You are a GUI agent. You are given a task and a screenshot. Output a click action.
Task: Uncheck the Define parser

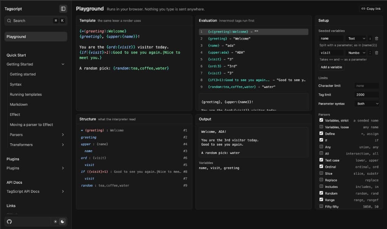coord(321,133)
